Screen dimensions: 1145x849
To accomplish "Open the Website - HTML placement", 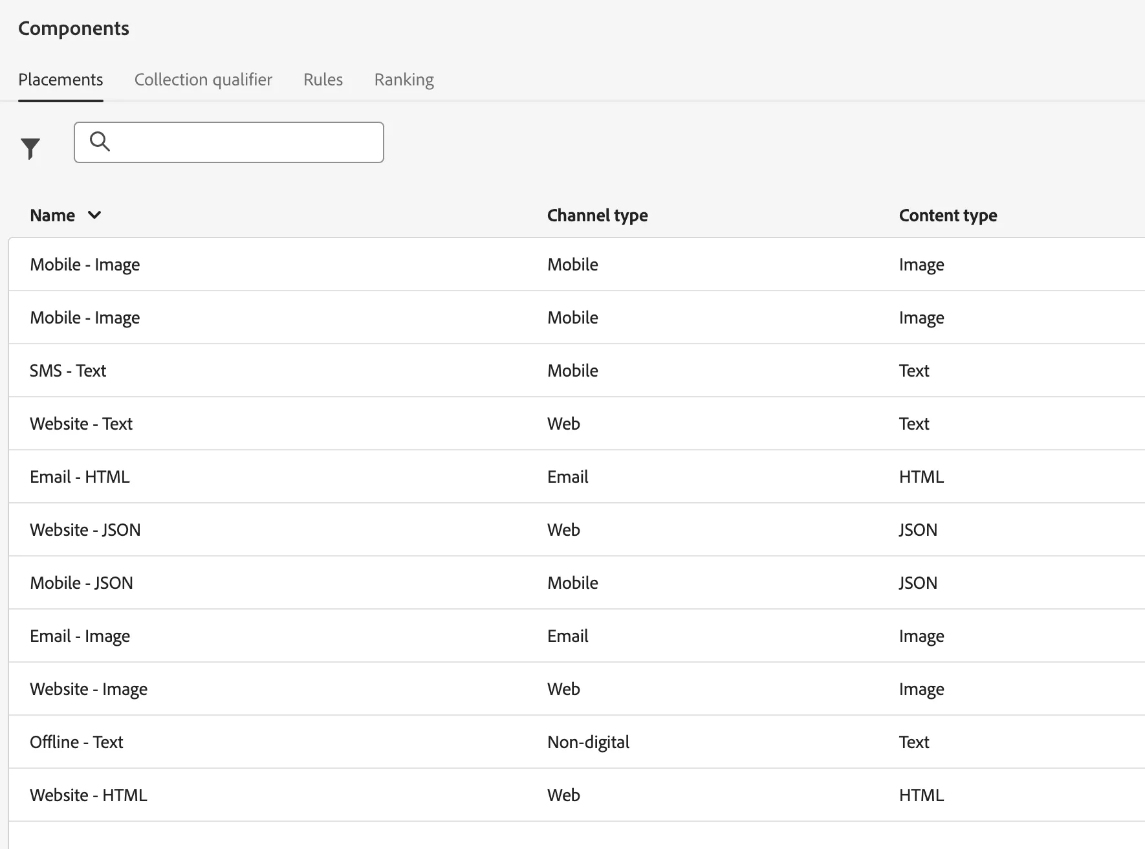I will pos(577,795).
